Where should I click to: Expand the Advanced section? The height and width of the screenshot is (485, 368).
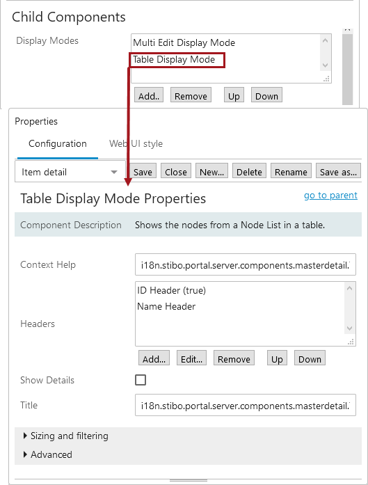(x=48, y=454)
